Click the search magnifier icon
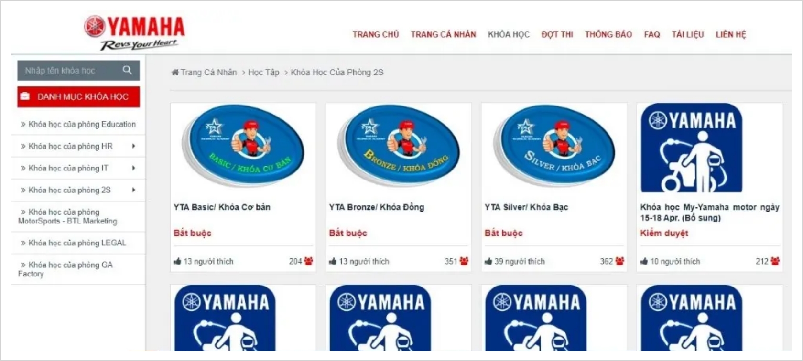The width and height of the screenshot is (803, 361). [127, 70]
